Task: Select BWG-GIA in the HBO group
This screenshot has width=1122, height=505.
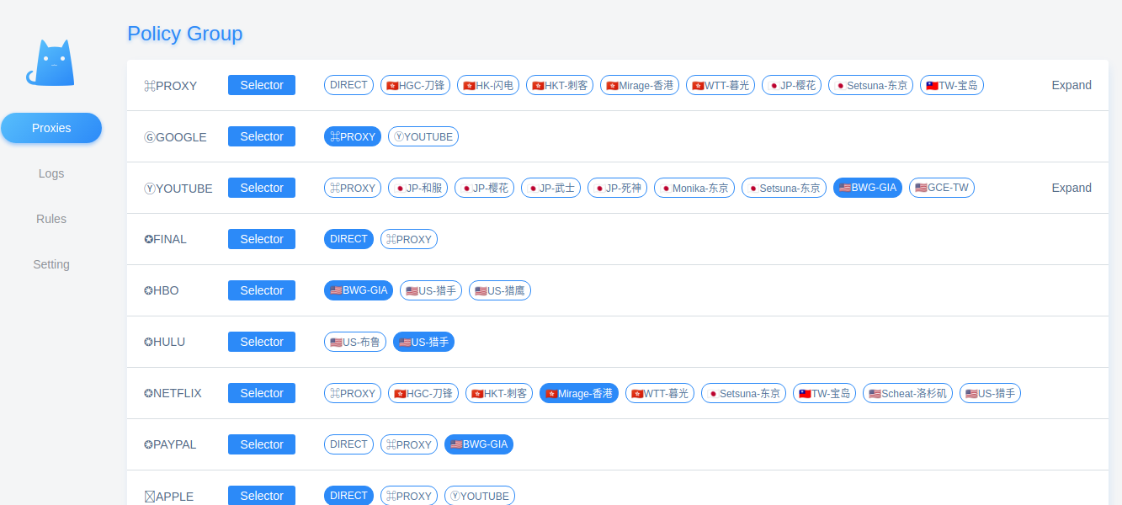Action: pos(359,290)
